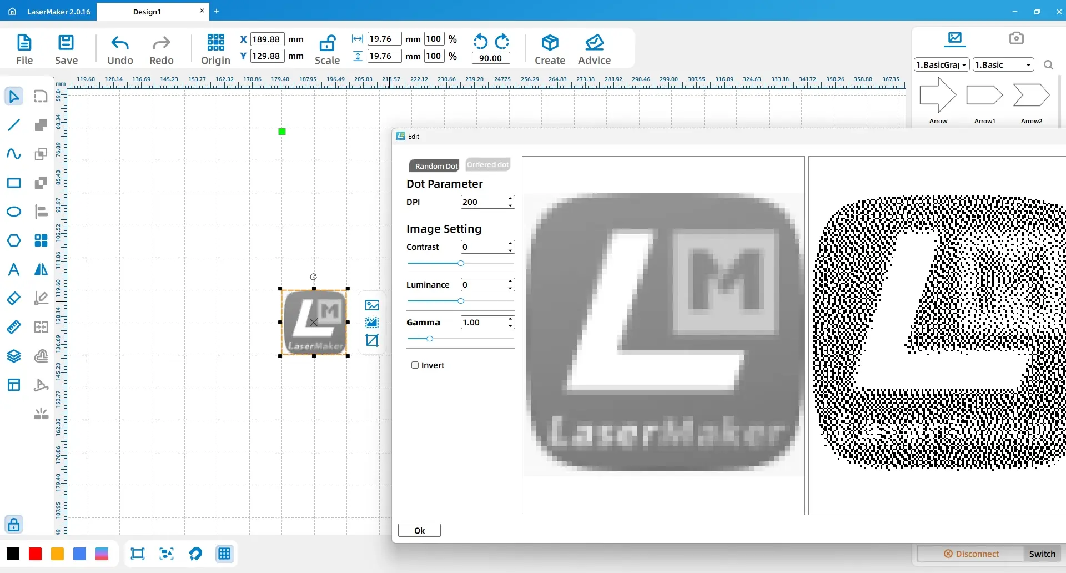Screen dimensions: 1066x573
Task: Pick the red color swatch
Action: 36,554
